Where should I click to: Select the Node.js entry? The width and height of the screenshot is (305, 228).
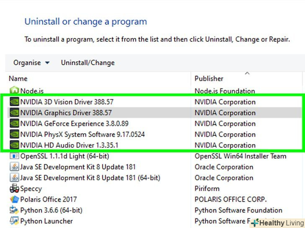click(32, 91)
